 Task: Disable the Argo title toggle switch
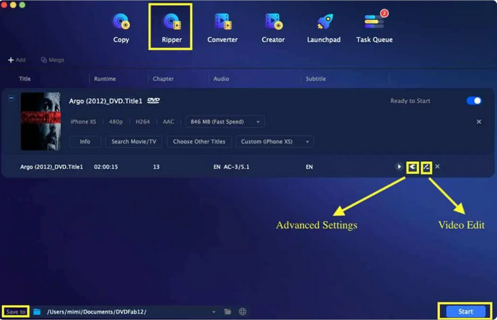[474, 101]
